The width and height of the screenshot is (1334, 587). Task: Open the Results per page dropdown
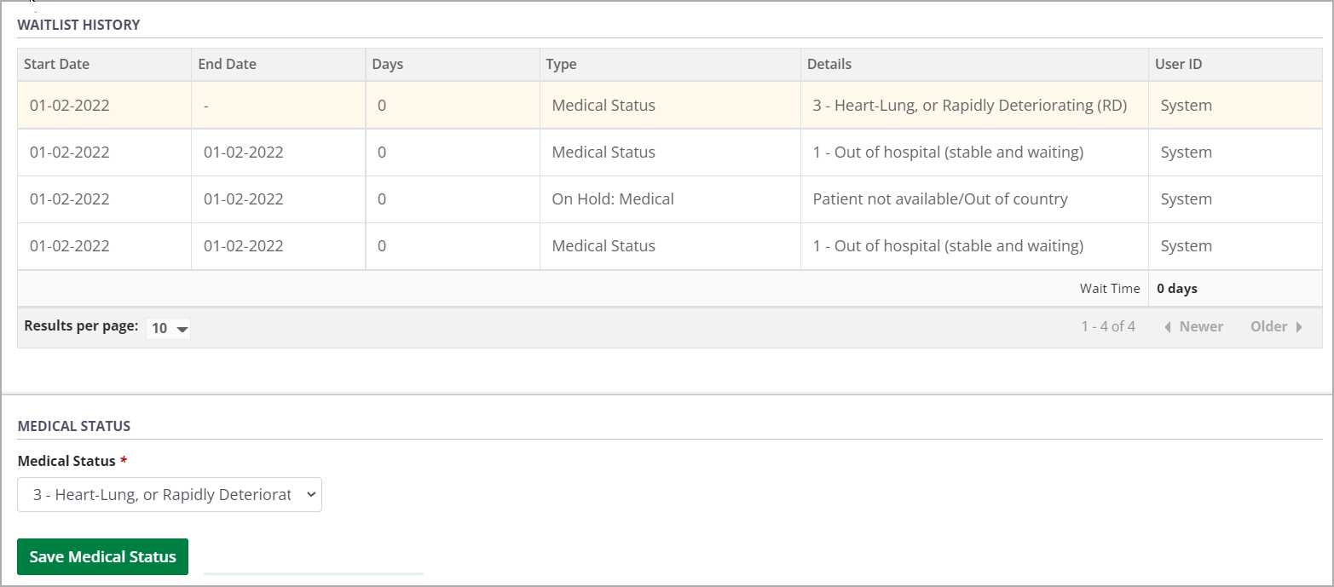pos(168,328)
